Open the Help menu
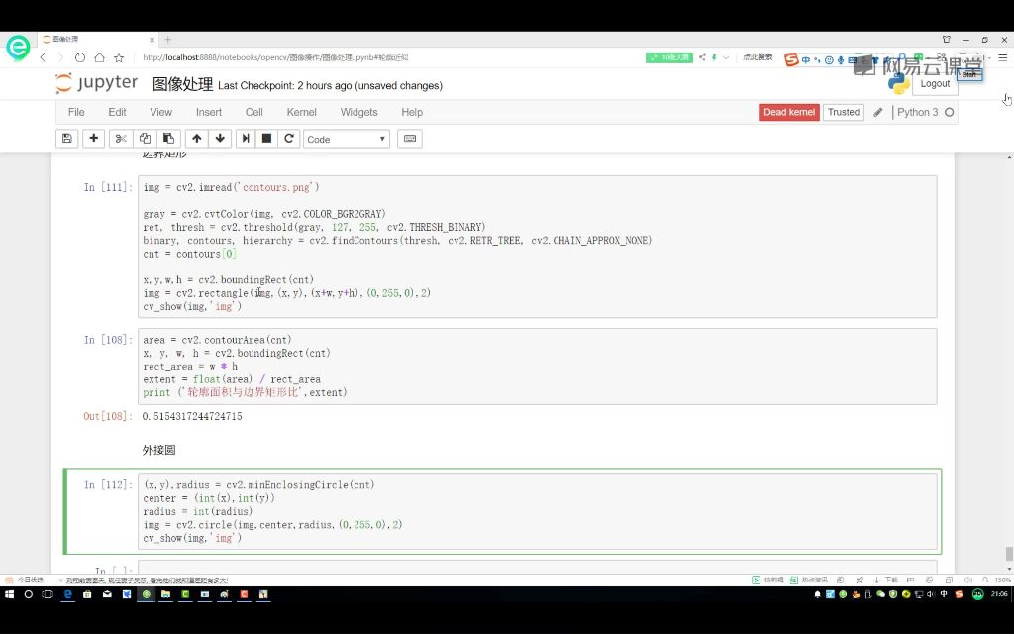 tap(412, 112)
